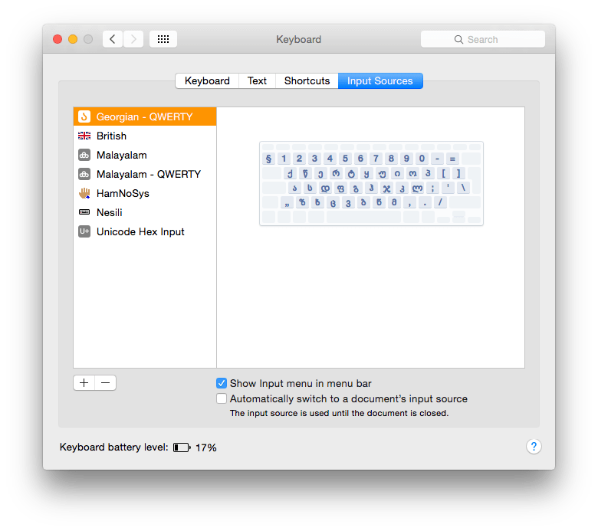Click the U+ Unicode Hex icon
The image size is (598, 531).
tap(84, 231)
